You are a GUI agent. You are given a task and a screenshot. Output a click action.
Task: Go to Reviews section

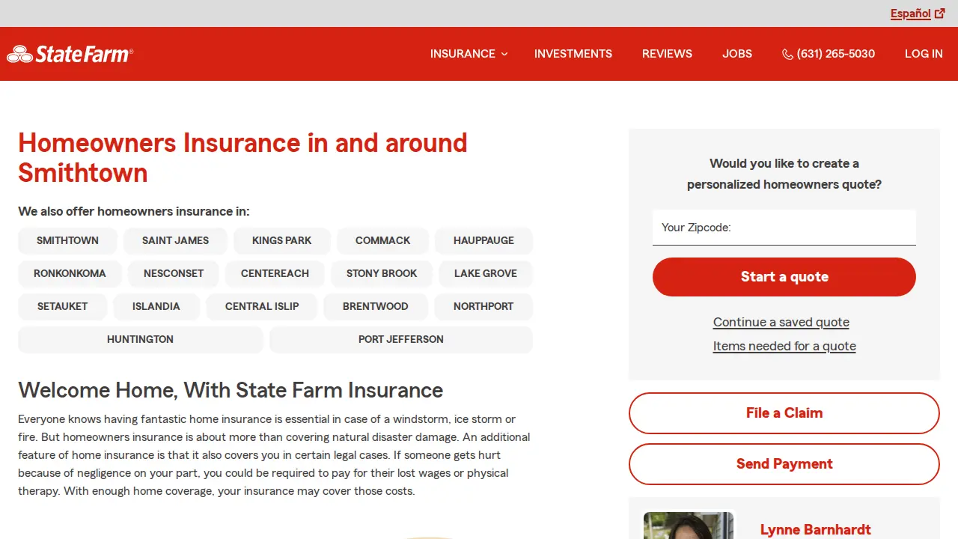click(x=667, y=54)
